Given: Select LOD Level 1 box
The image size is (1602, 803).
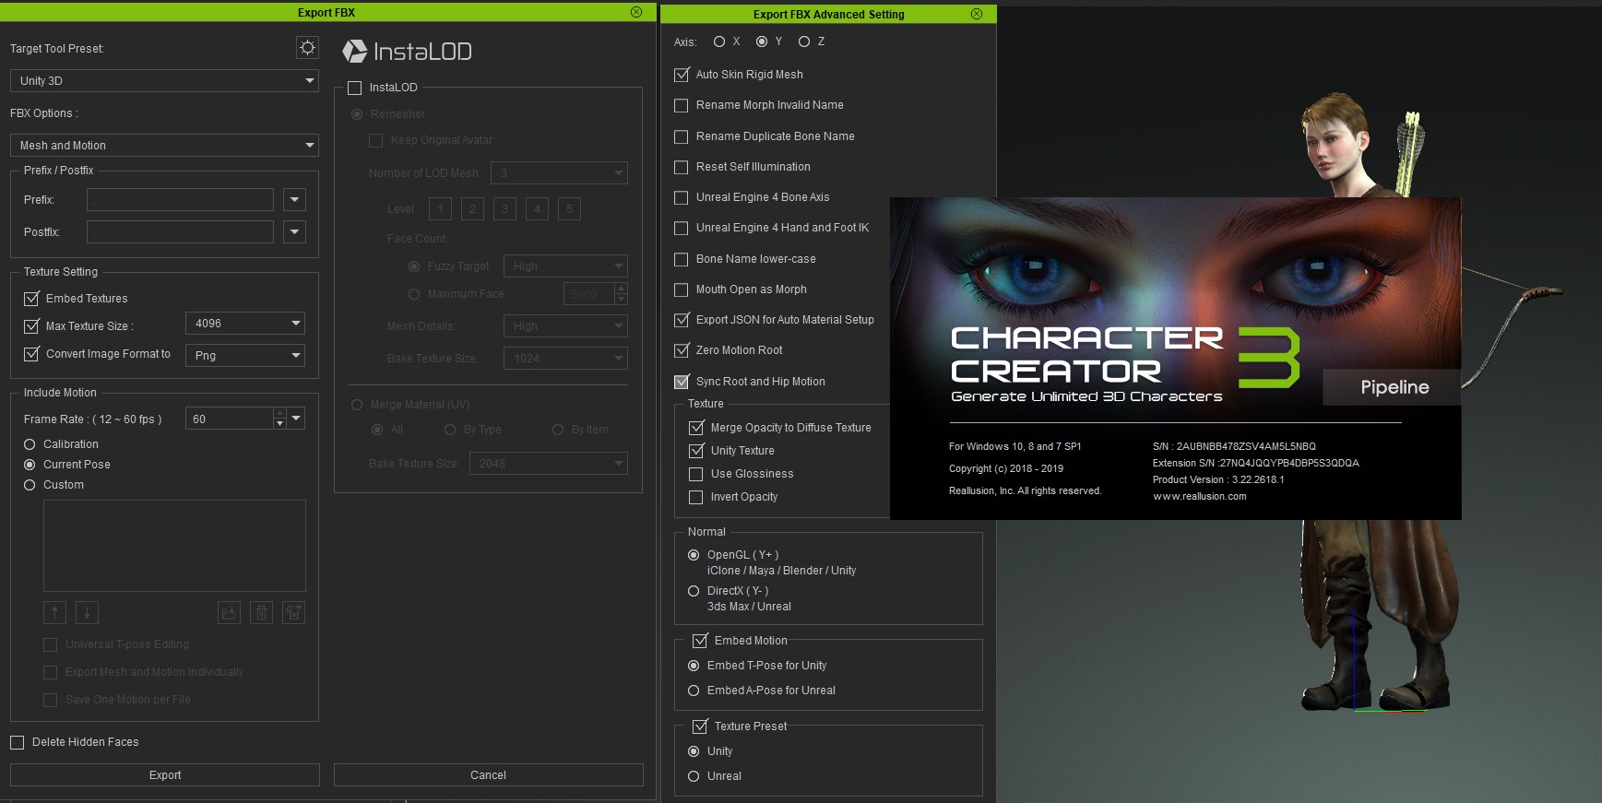Looking at the screenshot, I should [441, 209].
